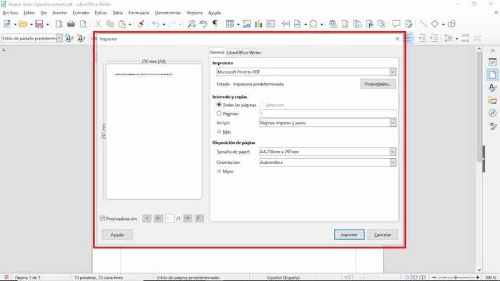The image size is (500, 281).
Task: Toggle print preview from the toolbar
Action: tap(83, 24)
